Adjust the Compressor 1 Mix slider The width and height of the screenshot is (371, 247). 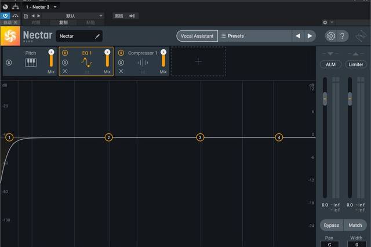163,59
